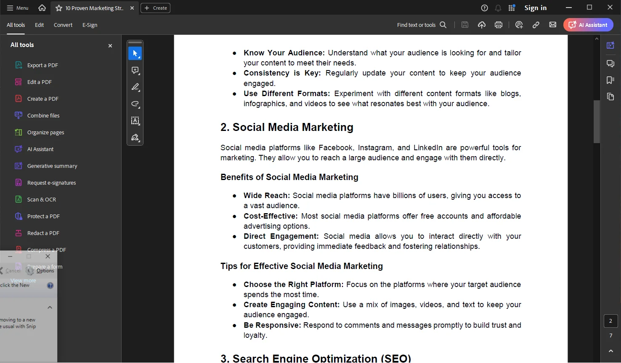Click the 'Cost-Effective:' bold text
This screenshot has width=621, height=363.
pos(271,216)
